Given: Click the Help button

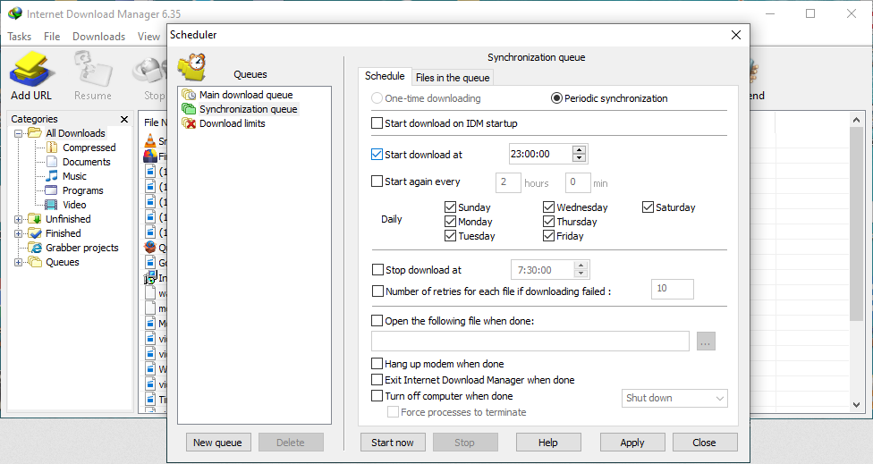Looking at the screenshot, I should coord(547,443).
